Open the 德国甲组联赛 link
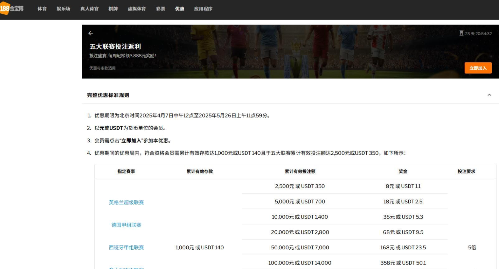Screen dimensions: 499x269 pyautogui.click(x=126, y=225)
